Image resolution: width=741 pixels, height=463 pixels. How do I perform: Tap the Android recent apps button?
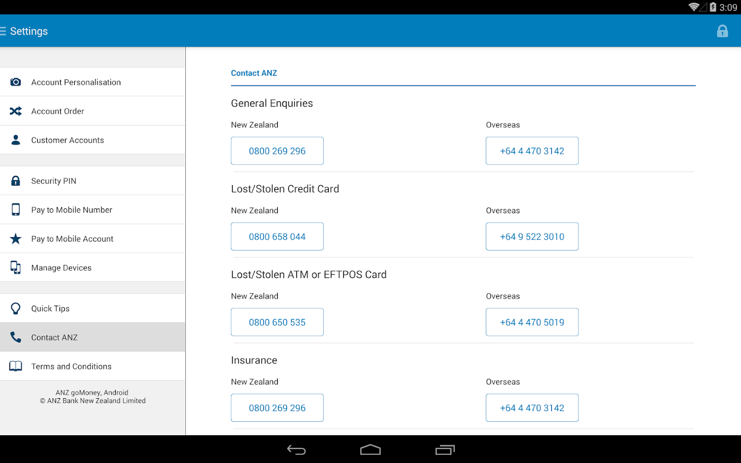pos(445,450)
